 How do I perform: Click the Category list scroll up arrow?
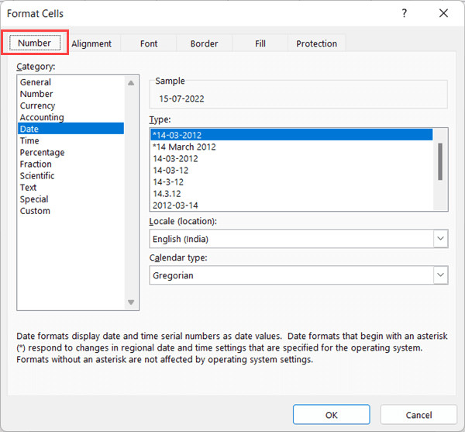131,82
